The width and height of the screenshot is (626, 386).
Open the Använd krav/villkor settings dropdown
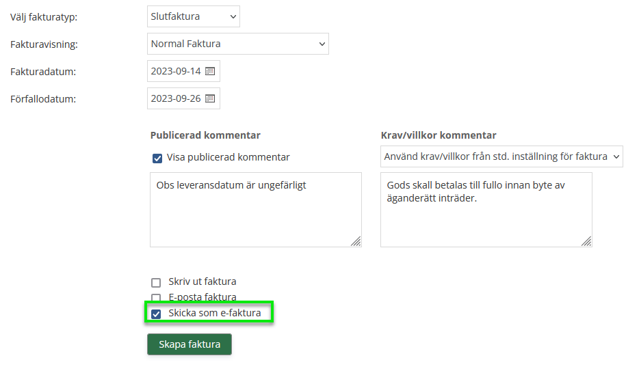501,156
